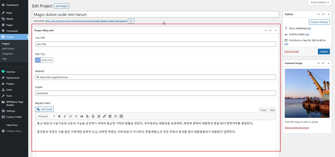The height and width of the screenshot is (157, 335).
Task: Align text center in editor
Action: [x=93, y=116]
